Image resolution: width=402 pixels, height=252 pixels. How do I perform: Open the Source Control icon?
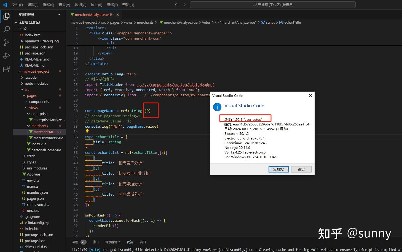(x=6, y=42)
